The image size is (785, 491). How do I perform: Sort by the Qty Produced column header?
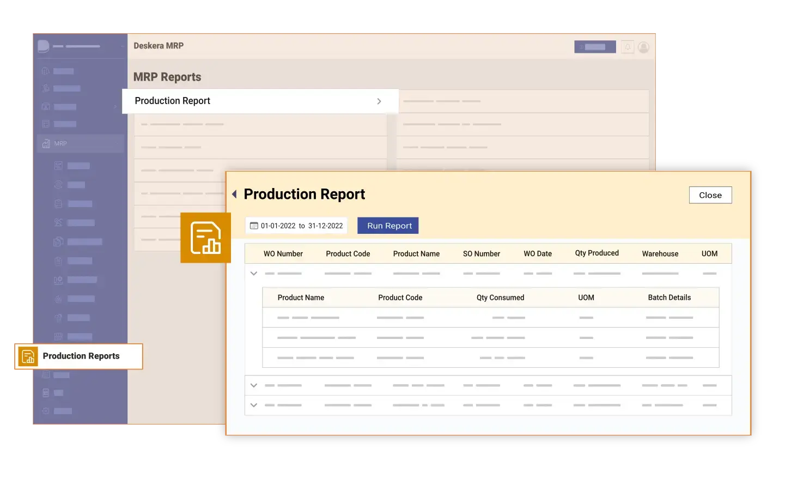597,253
